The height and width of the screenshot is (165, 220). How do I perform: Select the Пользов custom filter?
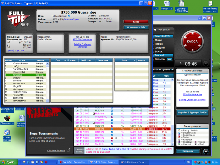click(x=160, y=59)
